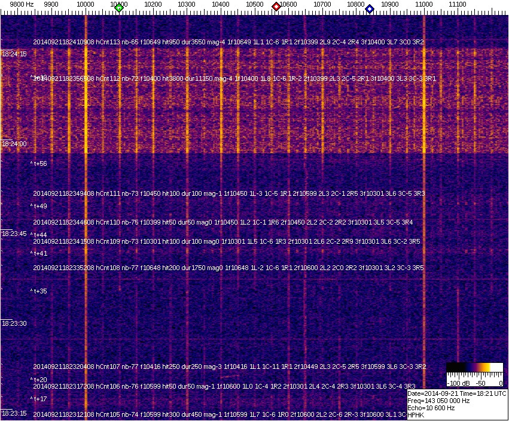509x421 pixels.
Task: Click the hCnt111 event annotation line
Action: point(228,193)
